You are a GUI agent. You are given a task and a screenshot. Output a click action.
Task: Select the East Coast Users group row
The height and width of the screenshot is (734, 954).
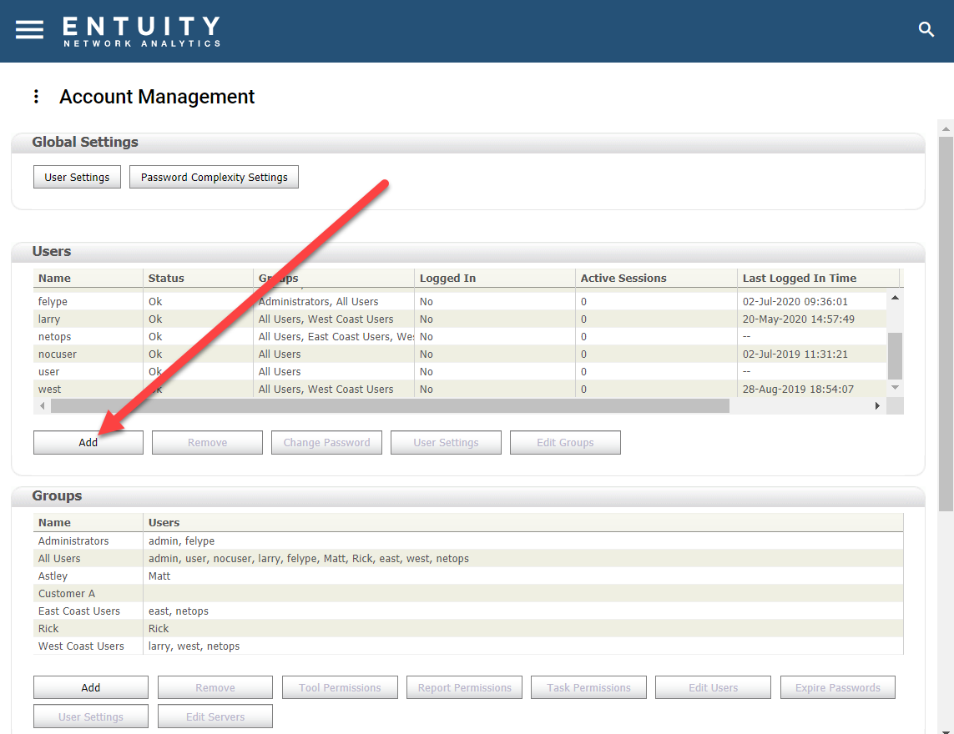468,611
